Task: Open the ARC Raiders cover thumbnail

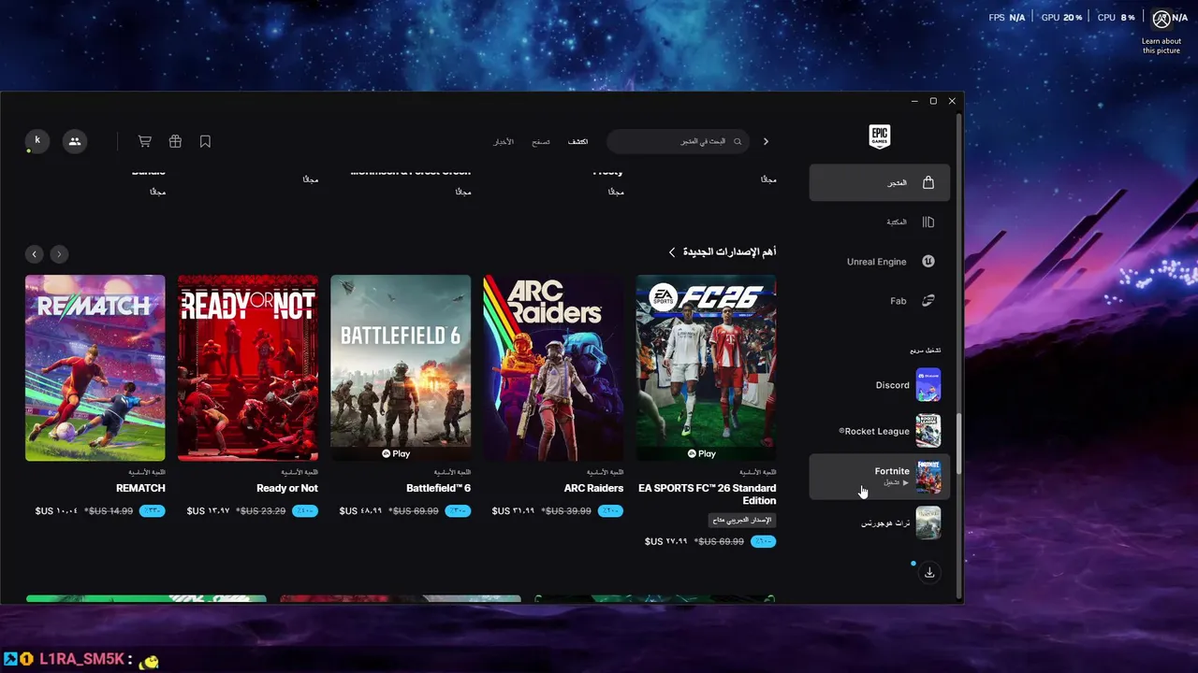Action: point(553,367)
